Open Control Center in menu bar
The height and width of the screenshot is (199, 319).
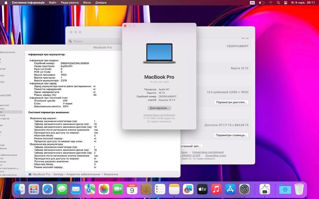coord(286,3)
